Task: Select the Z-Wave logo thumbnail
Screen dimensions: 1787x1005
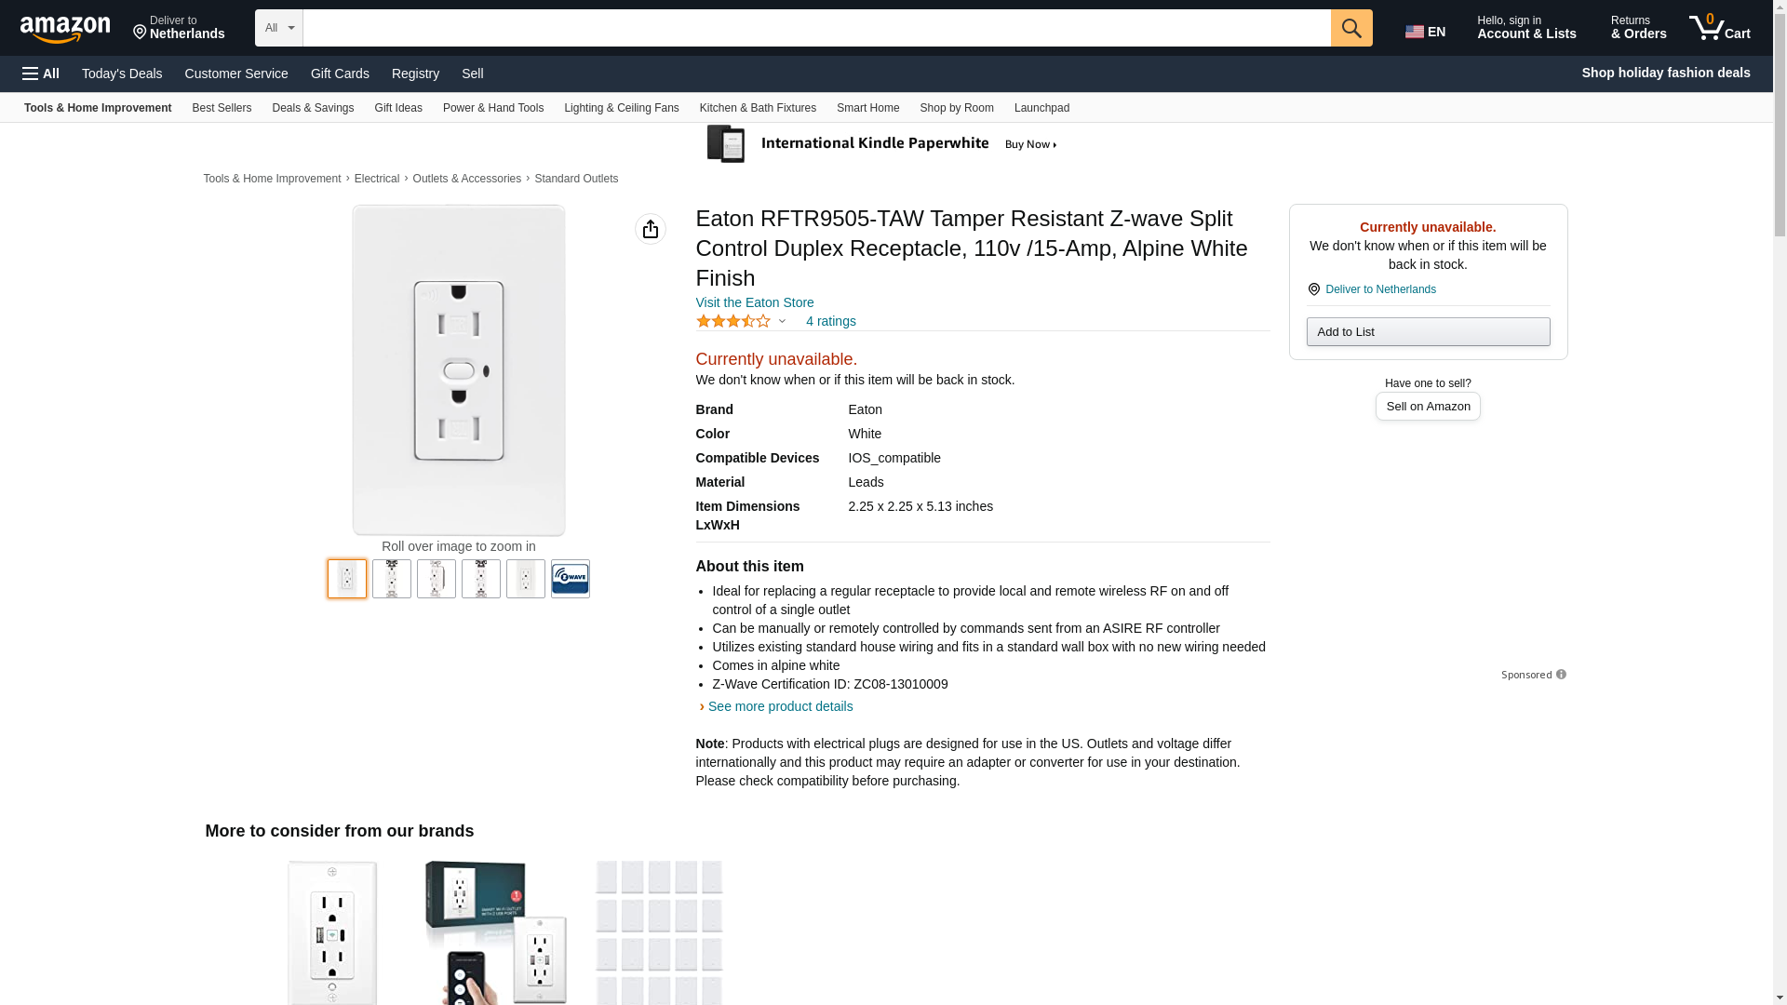Action: 570,579
